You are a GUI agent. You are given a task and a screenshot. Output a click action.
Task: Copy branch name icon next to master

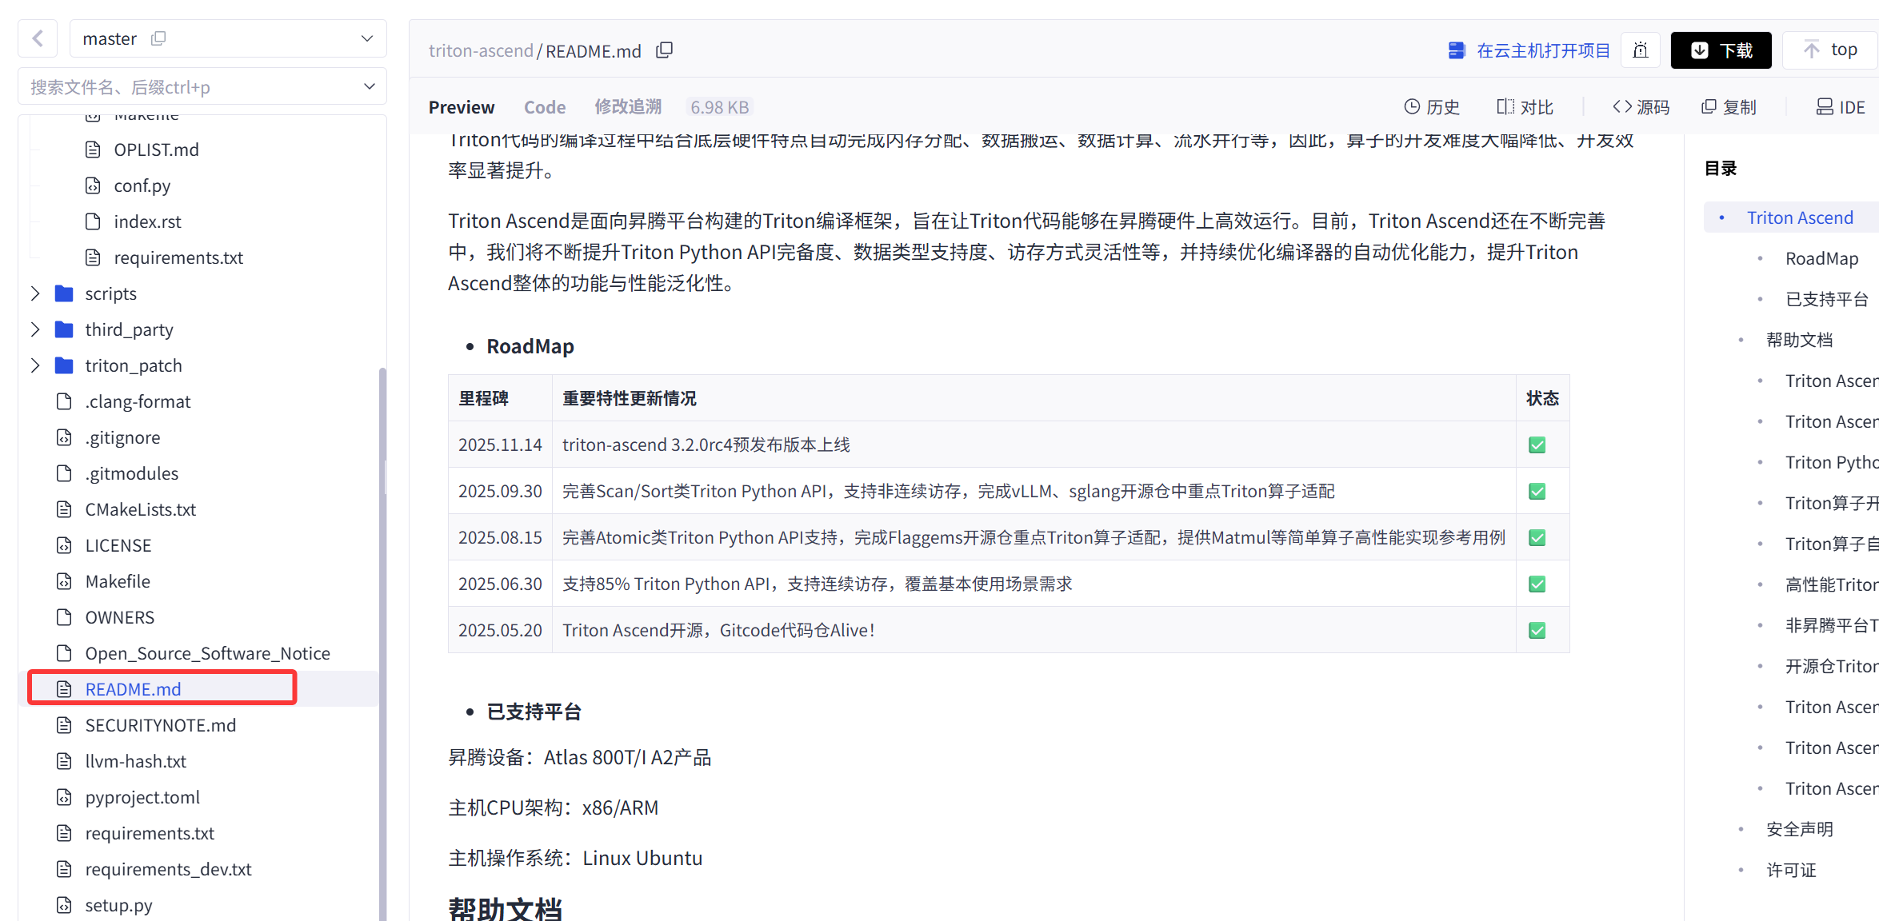158,38
